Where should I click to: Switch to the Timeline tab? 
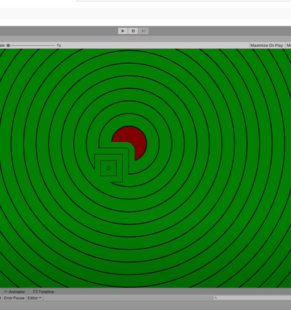(x=44, y=292)
